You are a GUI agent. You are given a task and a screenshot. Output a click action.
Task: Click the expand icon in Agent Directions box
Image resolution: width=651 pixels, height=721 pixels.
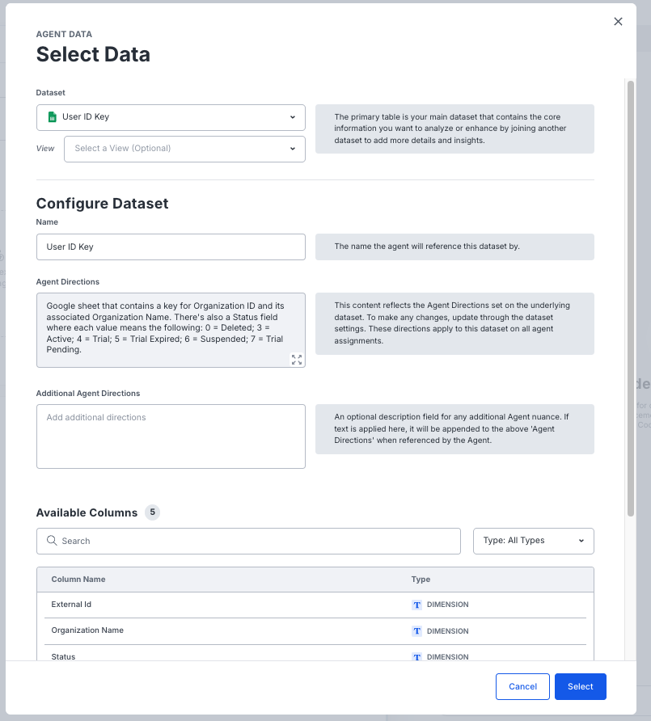(x=296, y=360)
